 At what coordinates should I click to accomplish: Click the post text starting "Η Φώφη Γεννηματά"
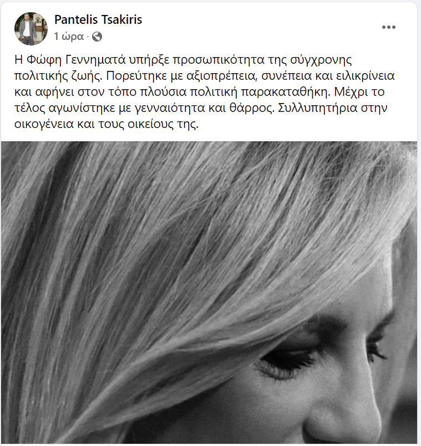click(204, 92)
